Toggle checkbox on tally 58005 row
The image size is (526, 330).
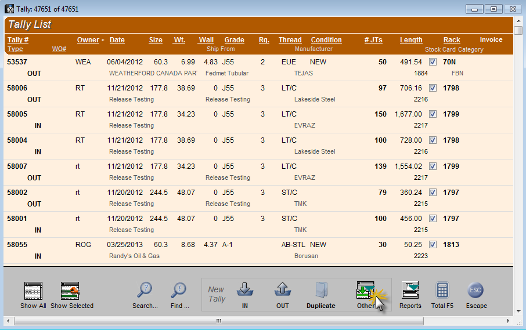pos(433,114)
